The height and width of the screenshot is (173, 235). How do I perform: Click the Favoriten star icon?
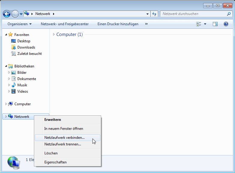click(x=10, y=34)
